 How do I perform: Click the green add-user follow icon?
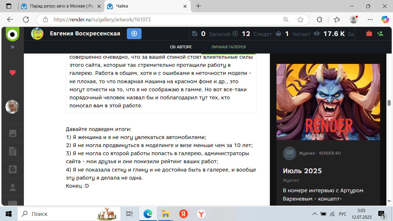(380, 34)
